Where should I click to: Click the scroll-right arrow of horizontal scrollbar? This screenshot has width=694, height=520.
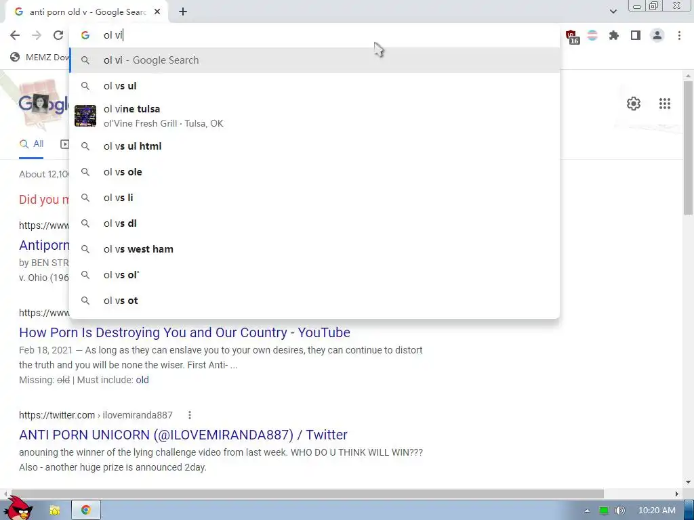tap(676, 494)
